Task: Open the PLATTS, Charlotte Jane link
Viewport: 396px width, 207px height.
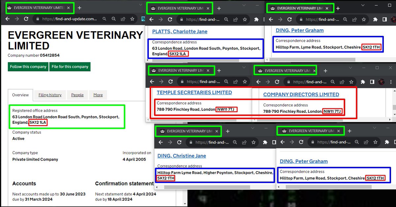Action: pyautogui.click(x=180, y=32)
